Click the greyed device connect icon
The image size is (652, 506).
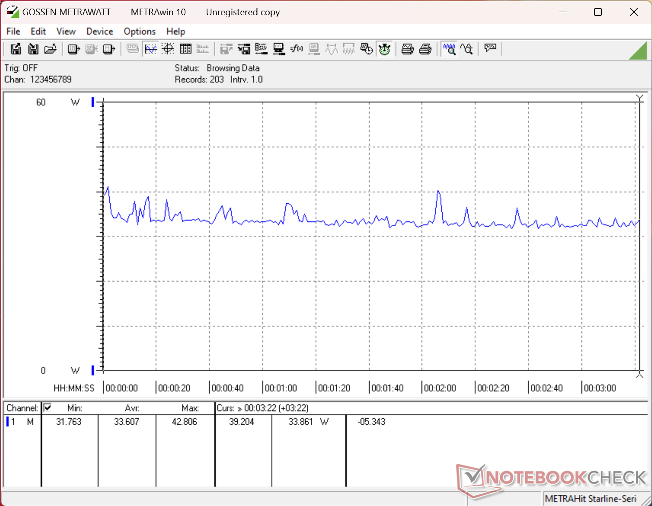click(x=91, y=49)
